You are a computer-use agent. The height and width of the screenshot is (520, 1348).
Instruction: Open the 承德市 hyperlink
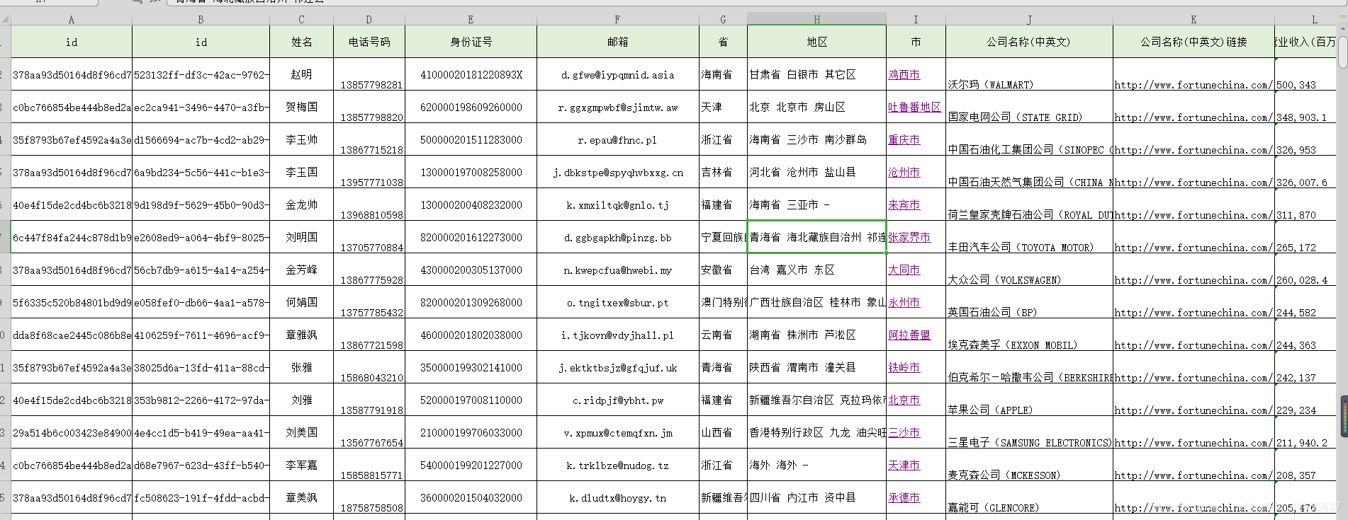tap(904, 497)
